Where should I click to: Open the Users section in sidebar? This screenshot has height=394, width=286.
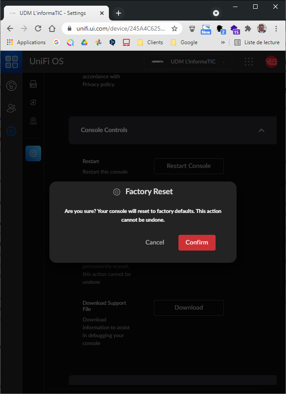[11, 108]
